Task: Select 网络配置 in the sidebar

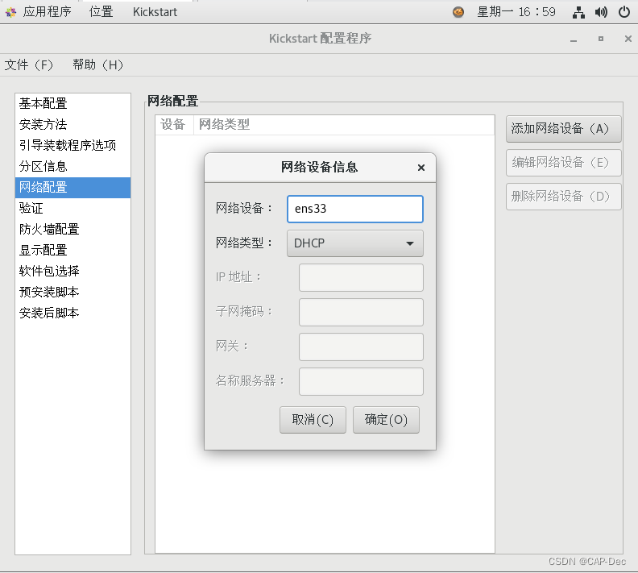Action: pos(72,187)
